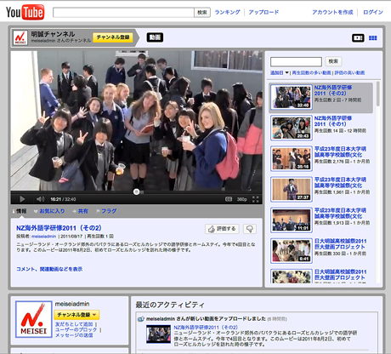
Task: Select the 30:16 video thumbnail
Action: point(292,158)
